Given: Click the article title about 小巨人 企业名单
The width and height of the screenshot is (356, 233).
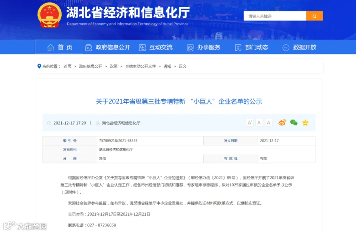Looking at the screenshot, I should (x=179, y=101).
